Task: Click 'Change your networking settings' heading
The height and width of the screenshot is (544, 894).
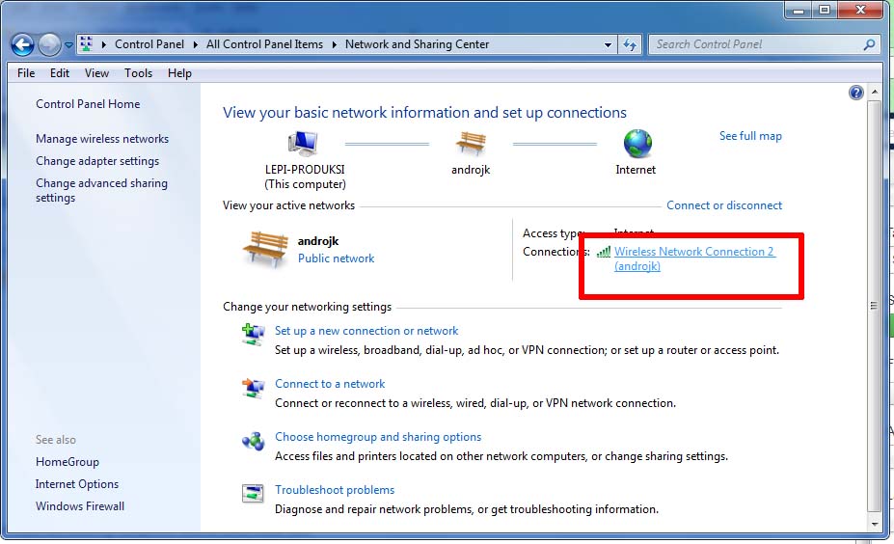Action: pyautogui.click(x=308, y=307)
